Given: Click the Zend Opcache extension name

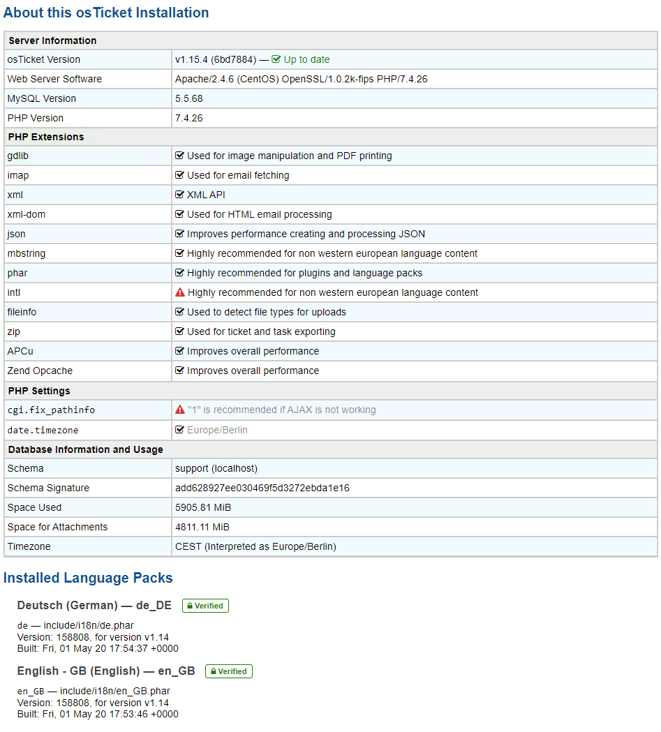Looking at the screenshot, I should coord(40,371).
